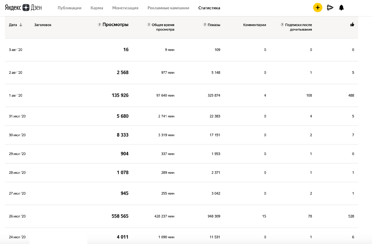Select the Статистика tab
This screenshot has height=244, width=372.
209,8
